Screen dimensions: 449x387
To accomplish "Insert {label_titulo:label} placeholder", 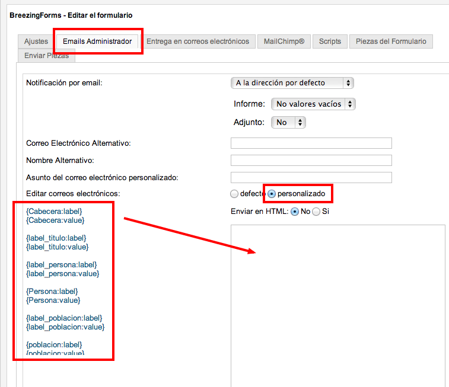I will click(56, 238).
